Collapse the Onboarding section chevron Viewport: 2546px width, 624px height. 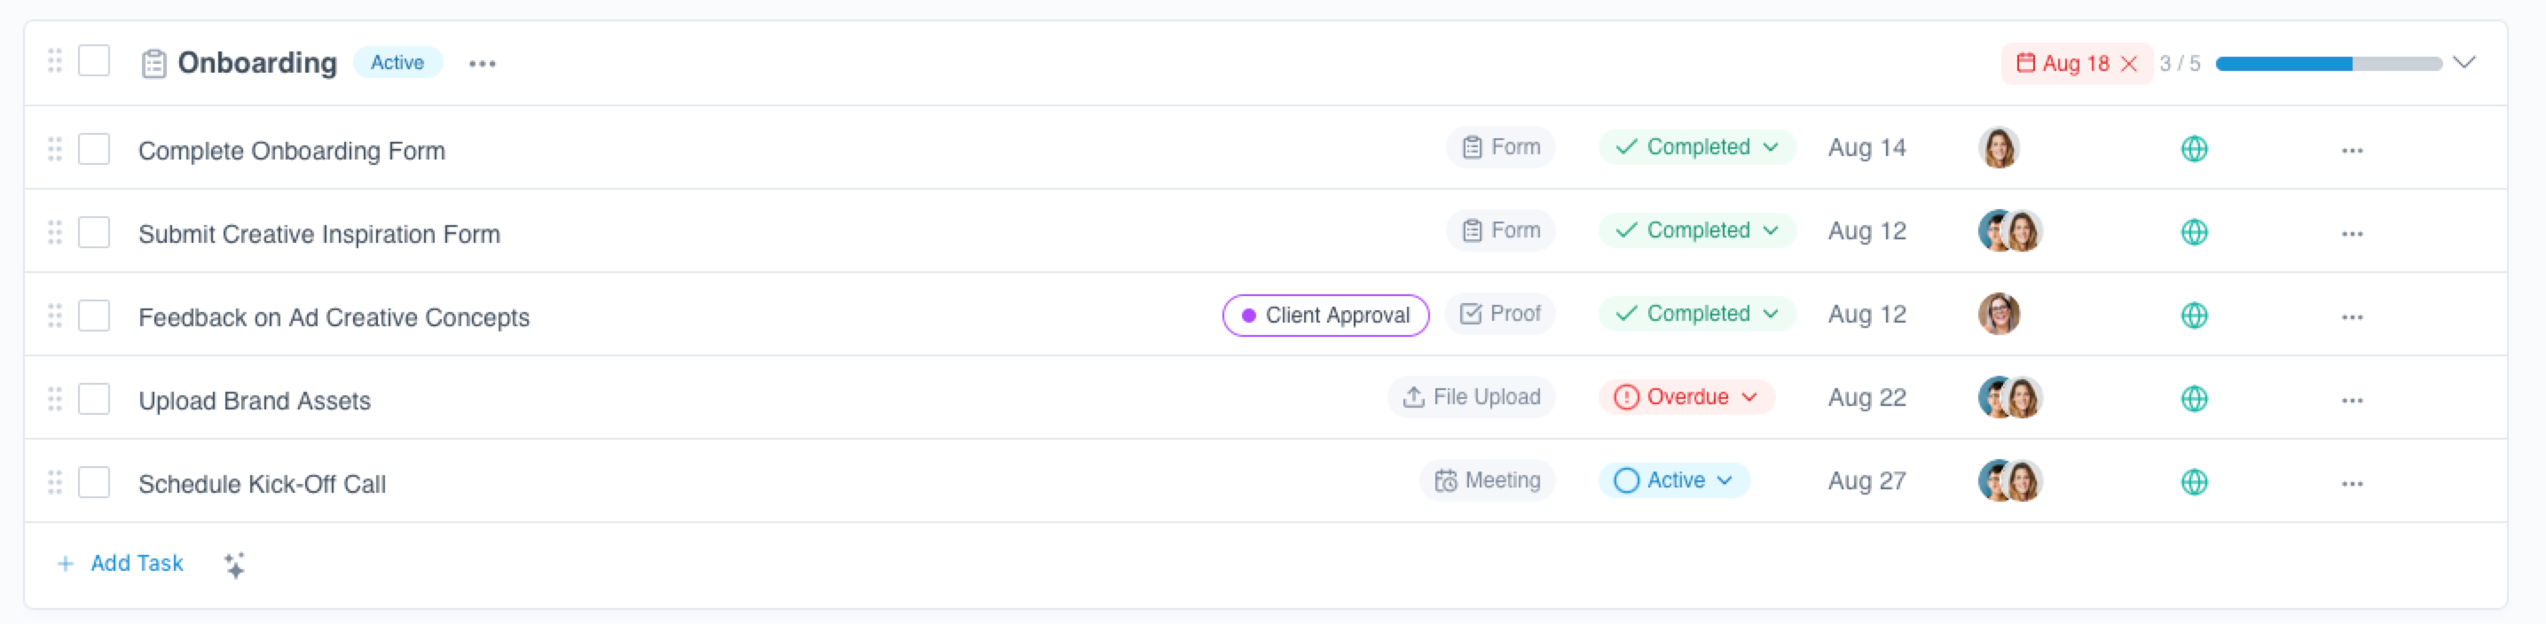2465,62
